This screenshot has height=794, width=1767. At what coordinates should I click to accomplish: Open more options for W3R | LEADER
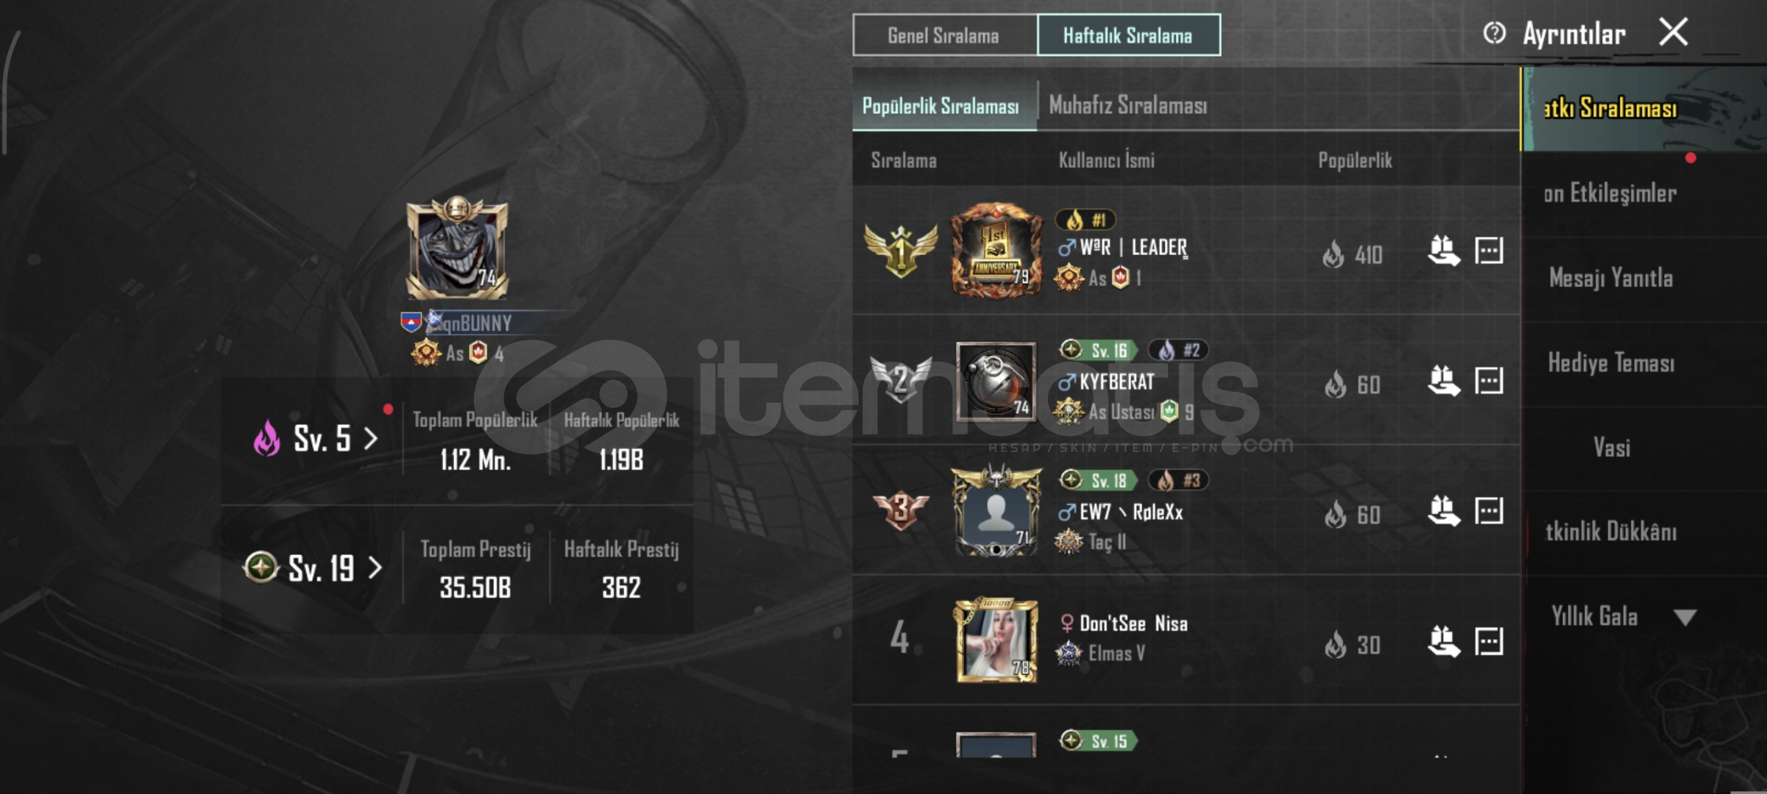1489,251
